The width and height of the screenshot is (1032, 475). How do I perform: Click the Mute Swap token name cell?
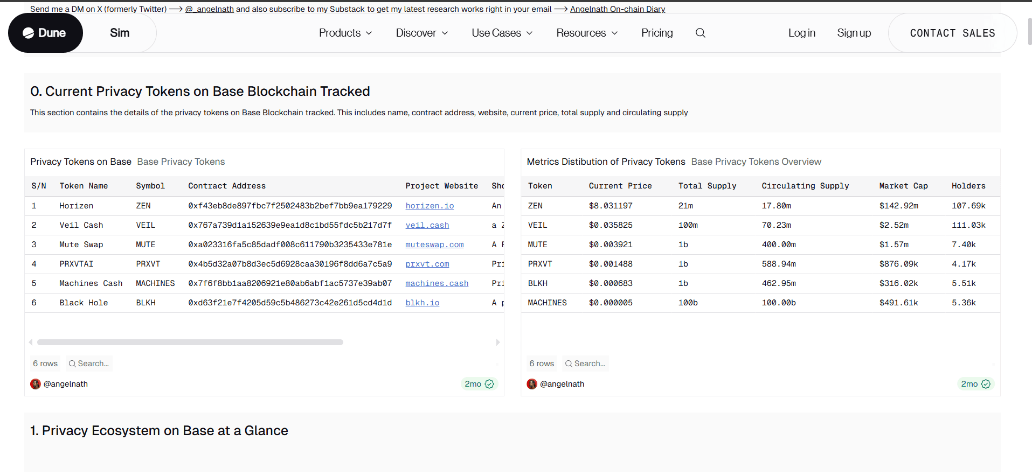tap(81, 245)
